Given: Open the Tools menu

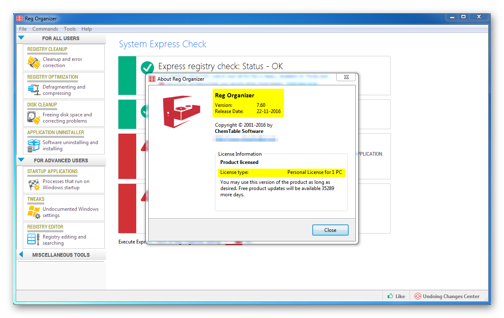Looking at the screenshot, I should coord(70,29).
